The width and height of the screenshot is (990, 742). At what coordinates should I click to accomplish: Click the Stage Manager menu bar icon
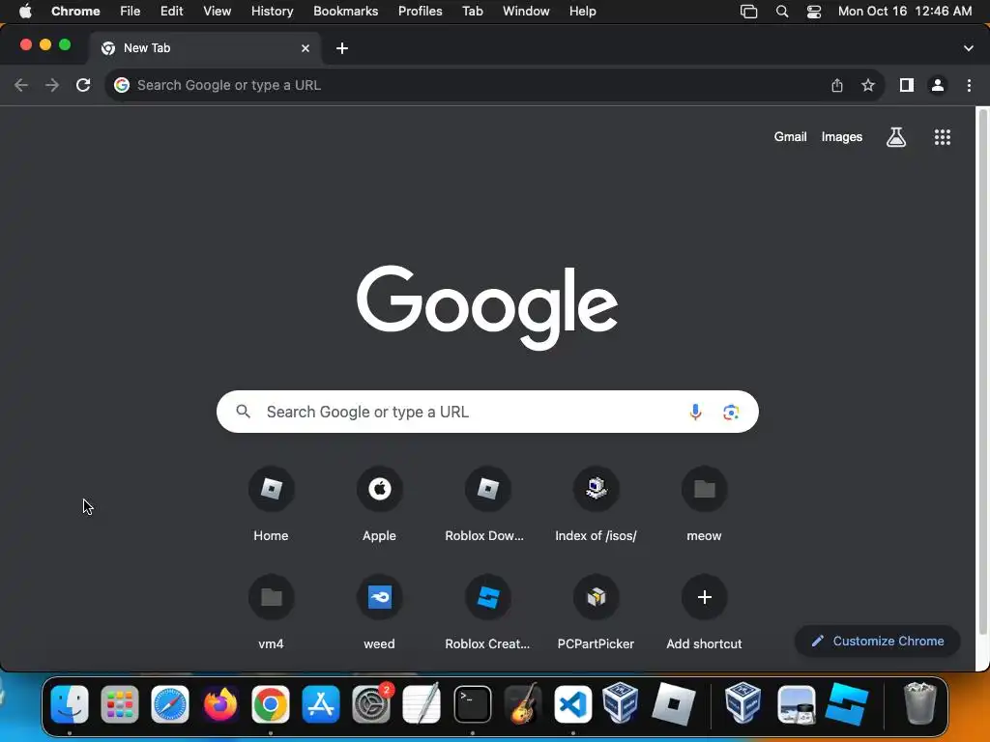coord(749,12)
